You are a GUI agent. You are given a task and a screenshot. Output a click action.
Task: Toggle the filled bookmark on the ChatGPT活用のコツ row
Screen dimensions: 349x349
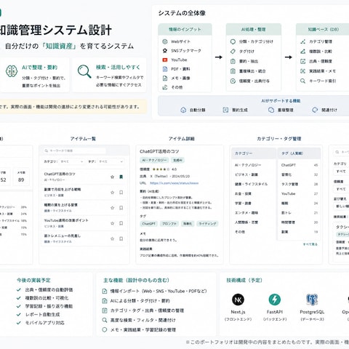121,177
